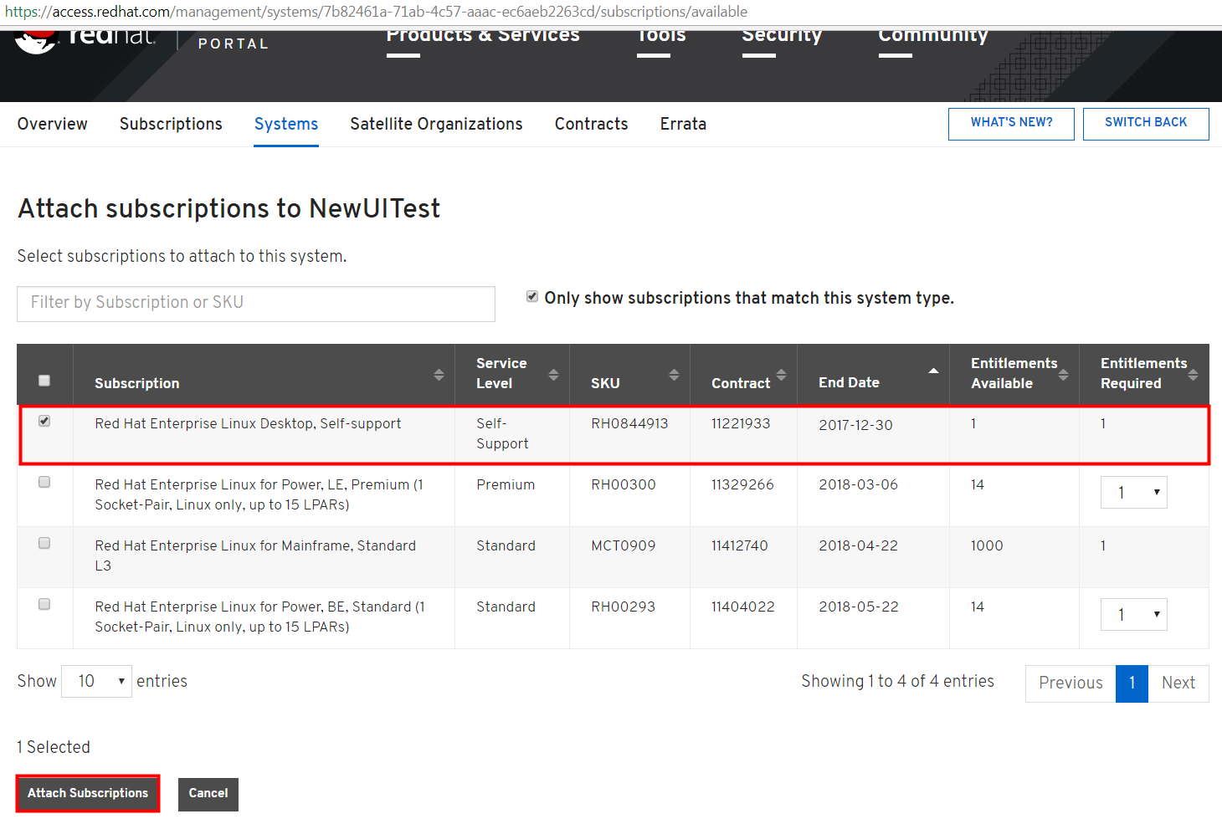Screen dimensions: 1222x819
Task: Click 'Red Hat Enterprise Linux Desktop, Self-support' text
Action: 248,423
